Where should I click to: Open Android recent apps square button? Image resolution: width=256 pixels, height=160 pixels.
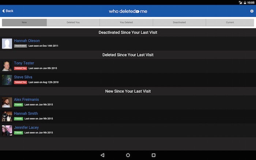pos(154,155)
